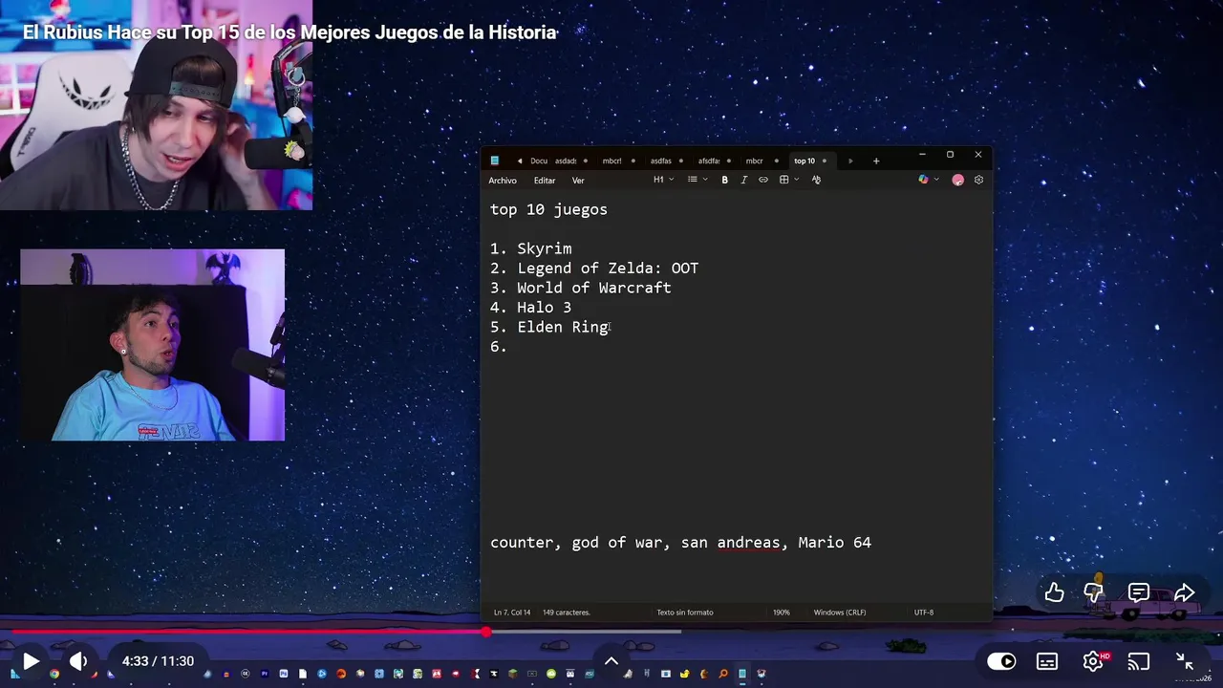Click the word 'andreas' in the bottom line
The width and height of the screenshot is (1223, 688).
point(749,543)
